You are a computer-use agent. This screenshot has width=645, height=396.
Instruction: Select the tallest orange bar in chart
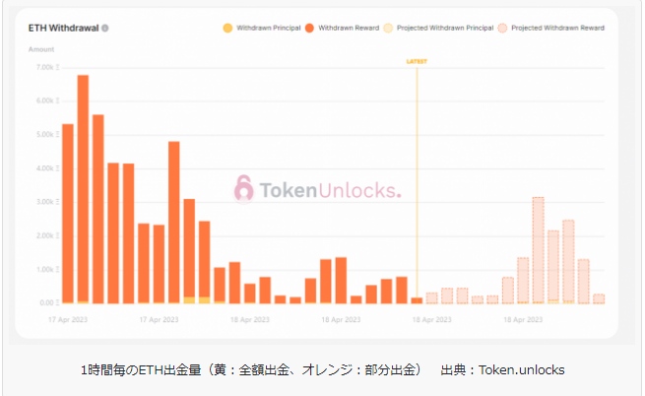(x=83, y=187)
